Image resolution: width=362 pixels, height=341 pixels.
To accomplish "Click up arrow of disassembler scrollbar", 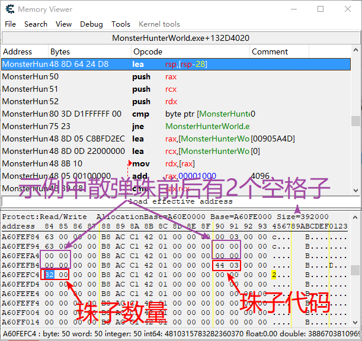I will click(355, 50).
